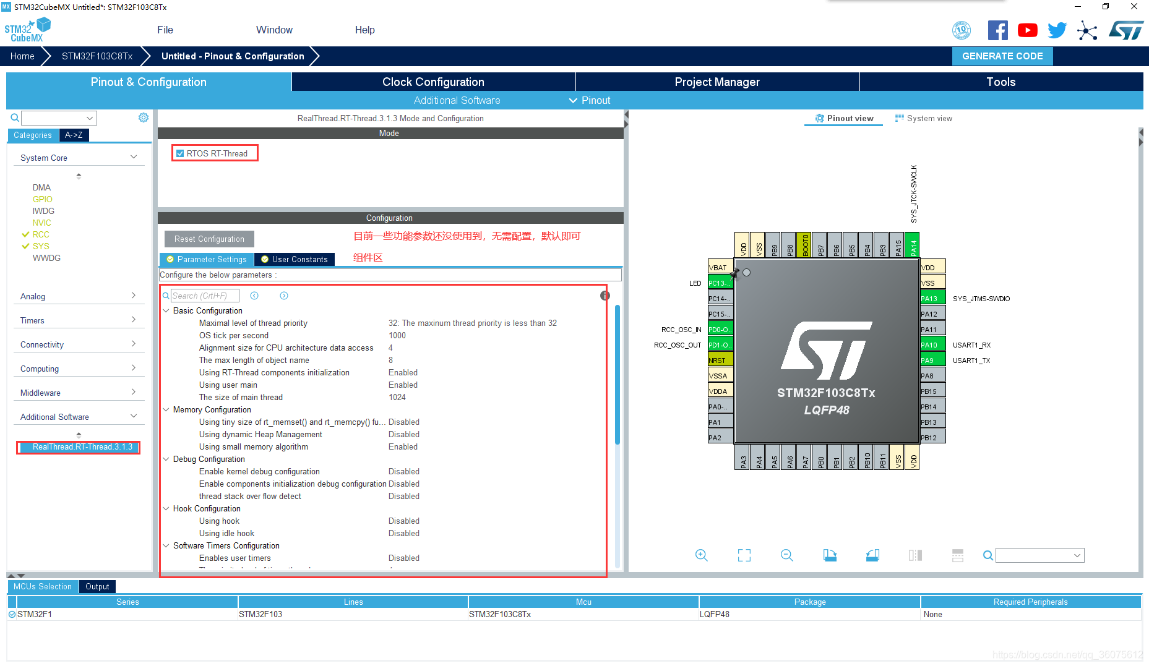Screen dimensions: 1149x666
Task: Open the Pinout dropdown menu
Action: point(590,100)
